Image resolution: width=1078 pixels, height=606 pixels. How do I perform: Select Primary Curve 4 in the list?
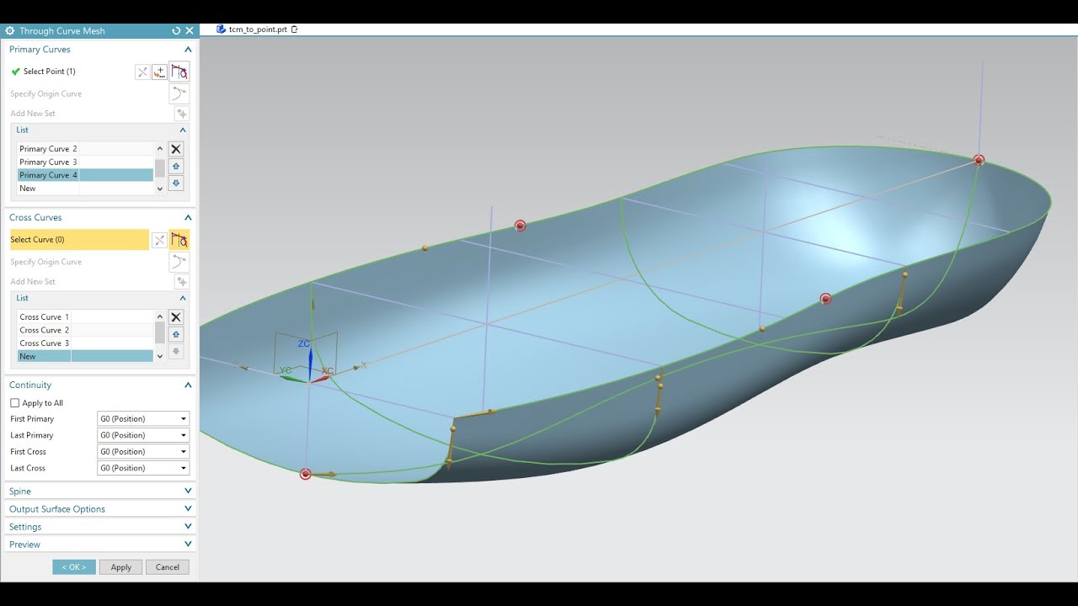(85, 175)
